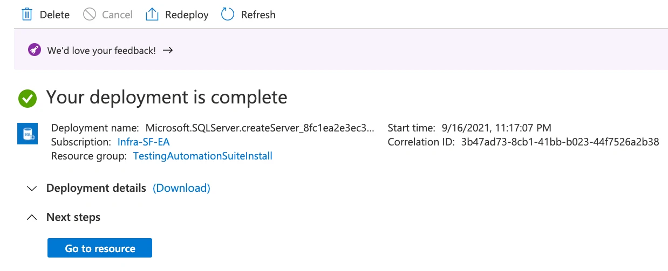Image resolution: width=668 pixels, height=271 pixels.
Task: Open the TestingAutomationSuiteInstall resource group link
Action: click(203, 156)
